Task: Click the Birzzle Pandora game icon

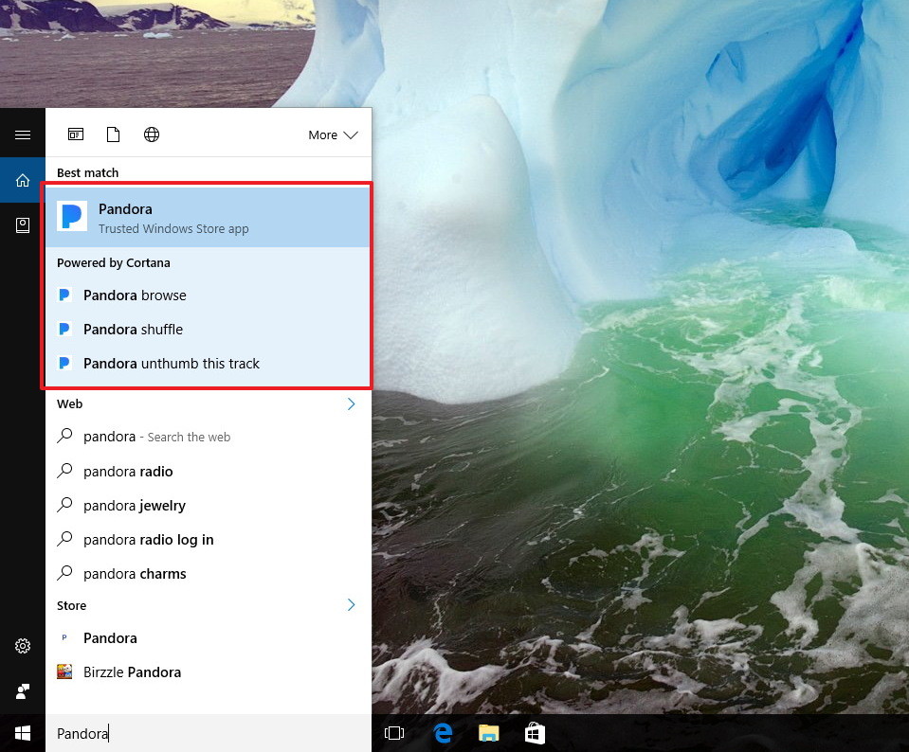Action: tap(64, 671)
